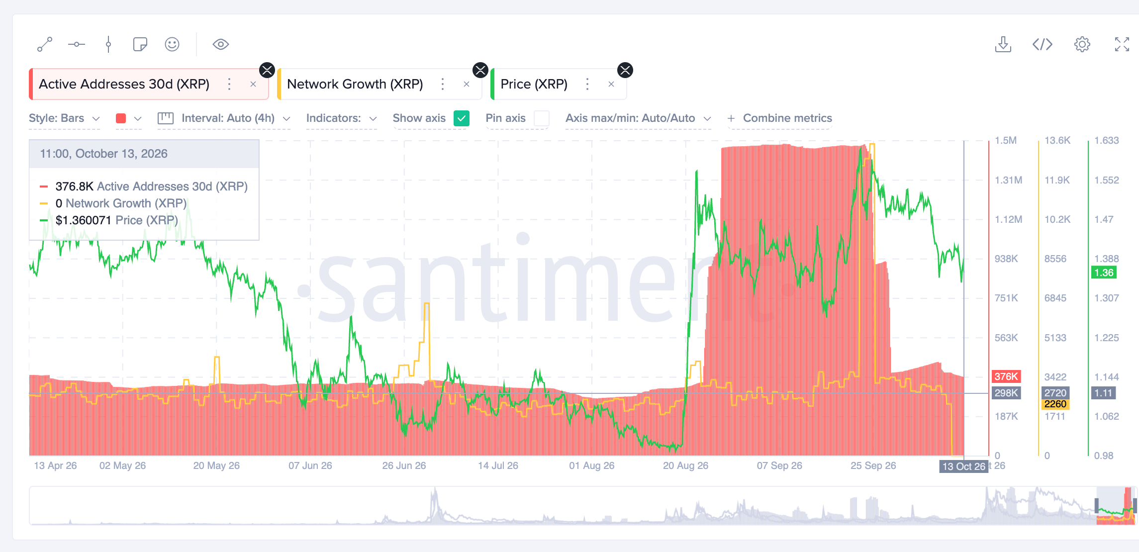Click the 2260 network growth axis label
This screenshot has height=552, width=1139.
coord(1055,404)
